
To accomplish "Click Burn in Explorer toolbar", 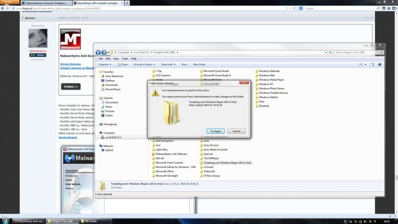I will (x=184, y=64).
